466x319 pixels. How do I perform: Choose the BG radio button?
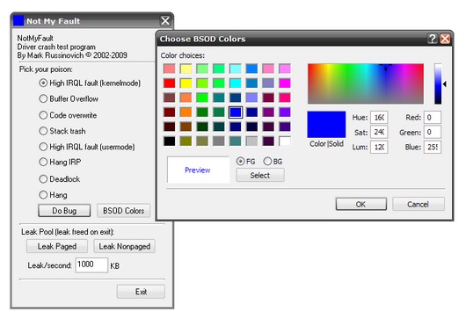point(267,162)
